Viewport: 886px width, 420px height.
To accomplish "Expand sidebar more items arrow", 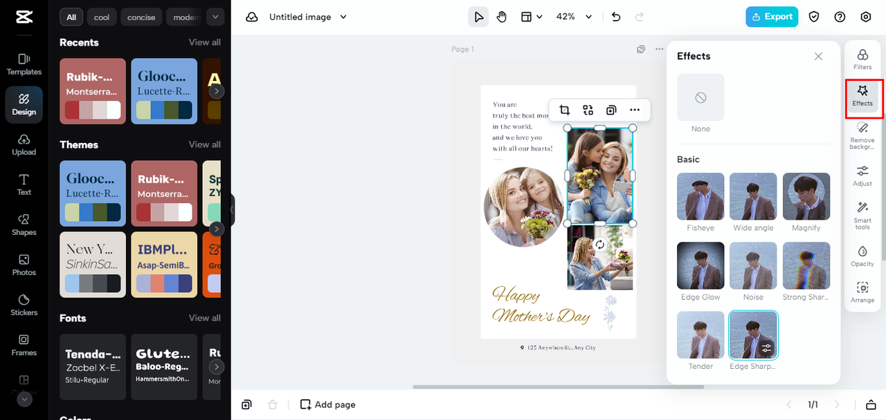I will click(24, 399).
